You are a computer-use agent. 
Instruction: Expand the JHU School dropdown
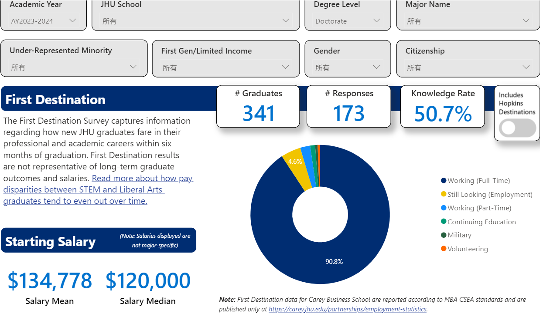[x=195, y=21]
